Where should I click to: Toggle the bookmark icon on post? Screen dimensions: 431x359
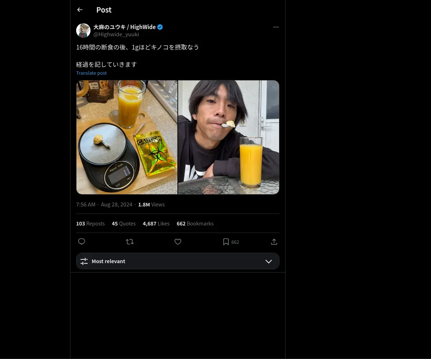[x=226, y=242]
